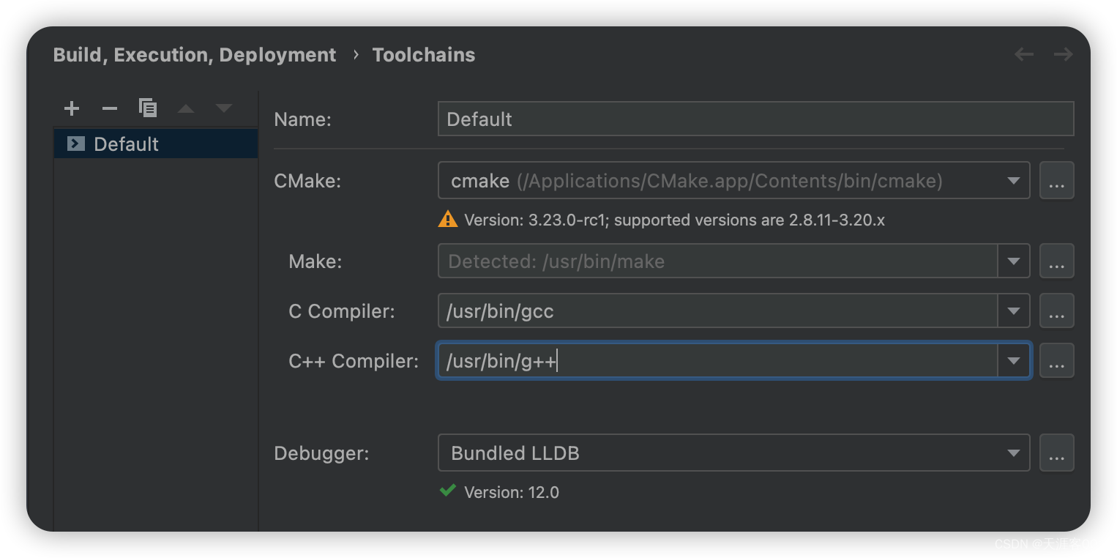Click the CMake version warning icon
The height and width of the screenshot is (558, 1117).
[x=447, y=219]
